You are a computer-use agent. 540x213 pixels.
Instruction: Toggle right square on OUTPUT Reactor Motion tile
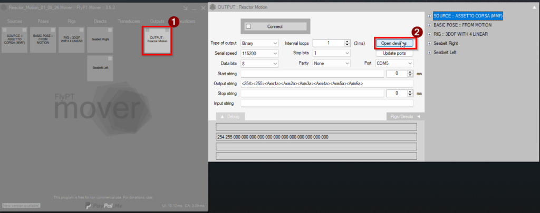pos(167,30)
